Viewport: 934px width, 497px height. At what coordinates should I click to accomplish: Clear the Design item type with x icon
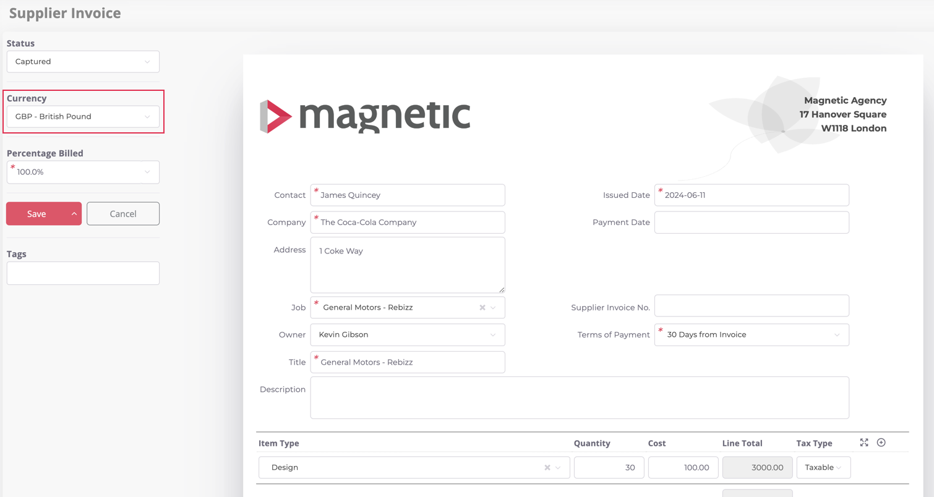click(547, 468)
